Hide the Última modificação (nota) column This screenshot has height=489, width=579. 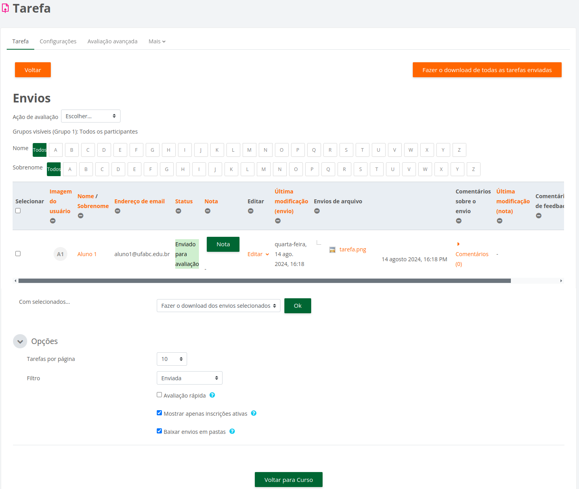(x=499, y=221)
